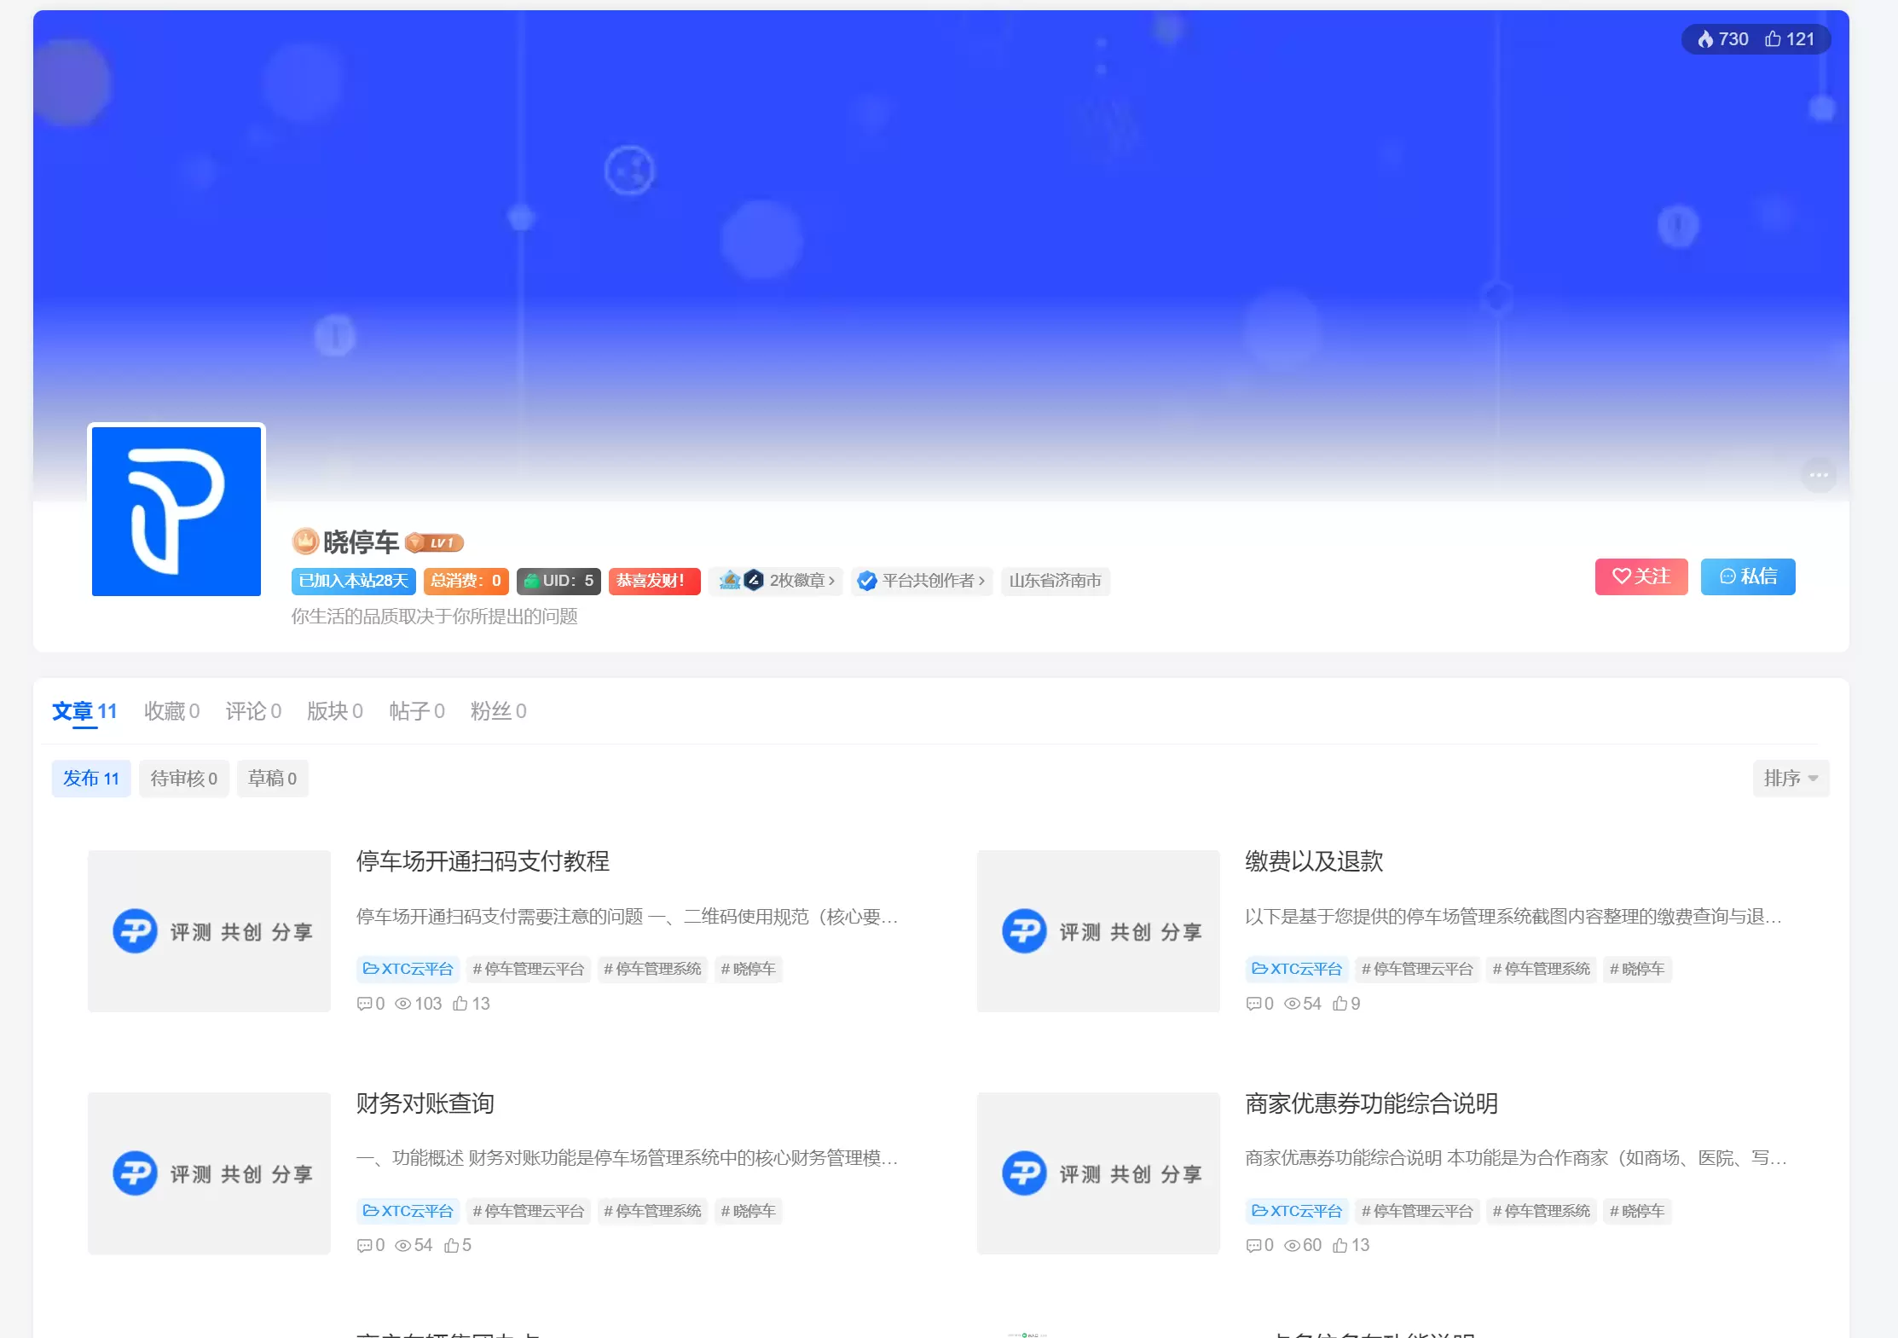This screenshot has width=1898, height=1338.
Task: Click #停车管理云平台 tag on 停车场开通扫码支付教程
Action: [529, 969]
